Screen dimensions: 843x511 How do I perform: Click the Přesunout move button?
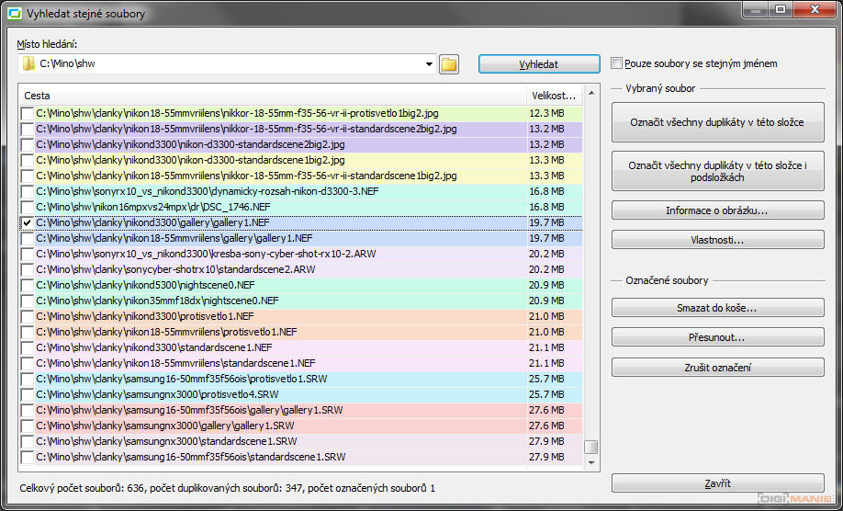[x=717, y=337]
